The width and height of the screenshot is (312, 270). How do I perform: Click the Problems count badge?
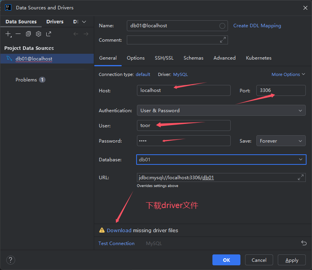[x=42, y=80]
